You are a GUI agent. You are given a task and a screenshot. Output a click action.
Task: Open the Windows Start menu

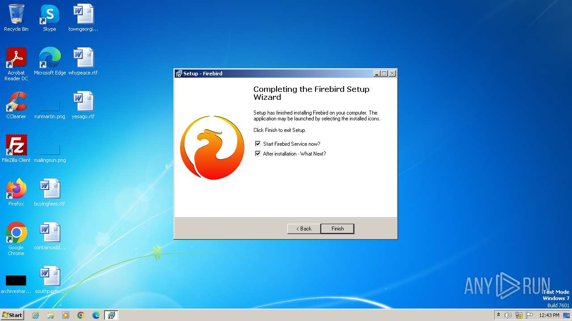point(12,315)
